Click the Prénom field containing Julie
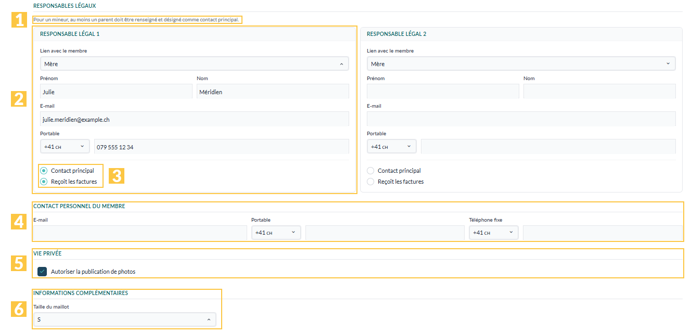The width and height of the screenshot is (691, 333). click(x=116, y=92)
